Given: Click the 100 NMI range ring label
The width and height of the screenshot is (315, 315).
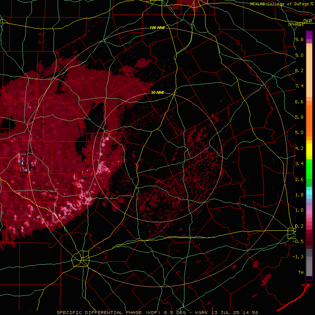Looking at the screenshot, I should (157, 28).
